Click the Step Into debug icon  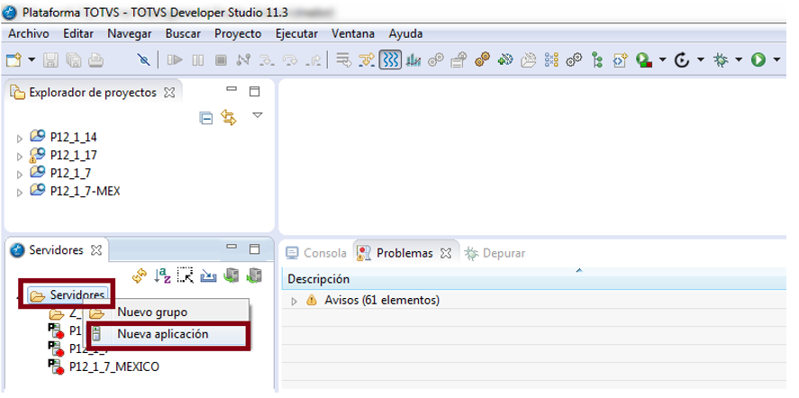point(267,60)
